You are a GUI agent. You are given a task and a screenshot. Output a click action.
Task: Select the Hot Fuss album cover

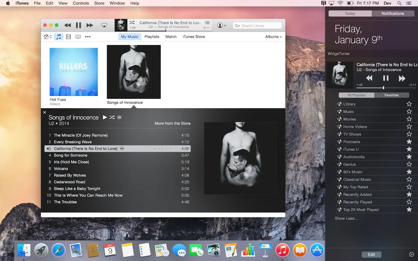click(74, 72)
